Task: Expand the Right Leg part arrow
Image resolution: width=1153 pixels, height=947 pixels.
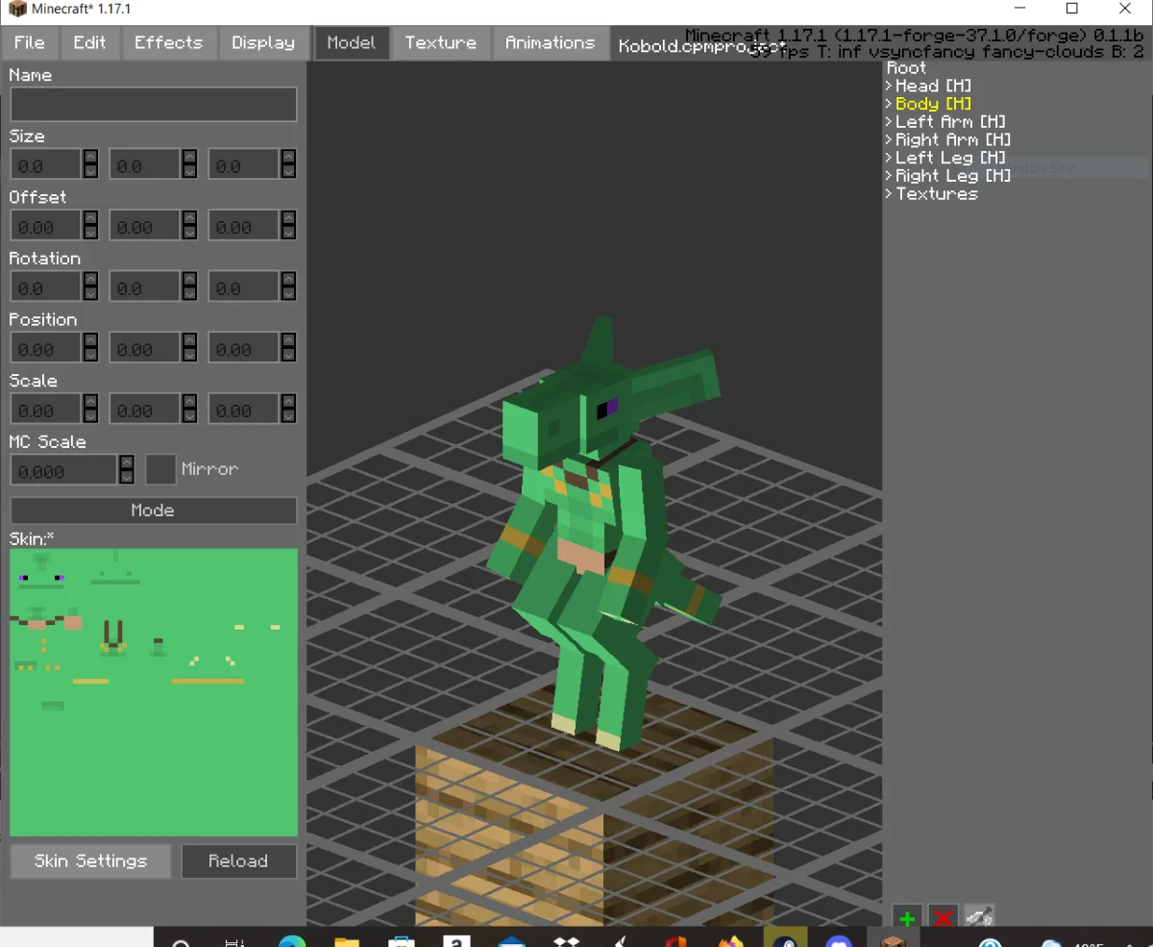Action: (x=889, y=176)
